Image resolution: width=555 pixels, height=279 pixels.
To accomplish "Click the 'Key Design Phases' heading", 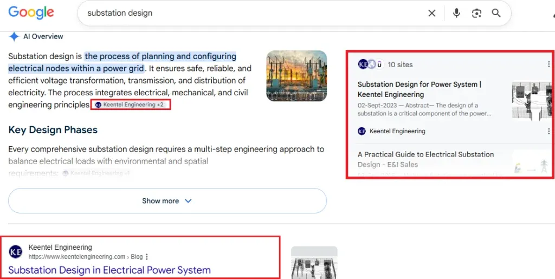I will pos(53,130).
